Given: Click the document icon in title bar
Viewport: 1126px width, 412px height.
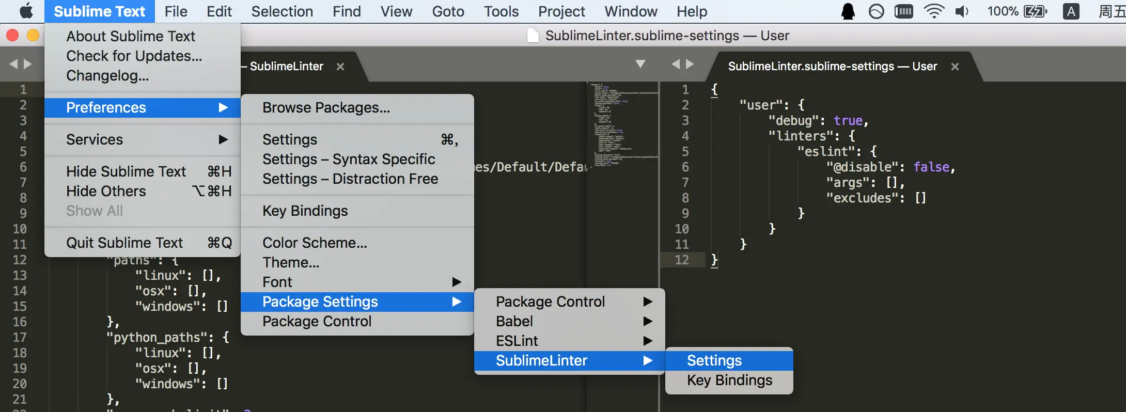Looking at the screenshot, I should pyautogui.click(x=533, y=36).
